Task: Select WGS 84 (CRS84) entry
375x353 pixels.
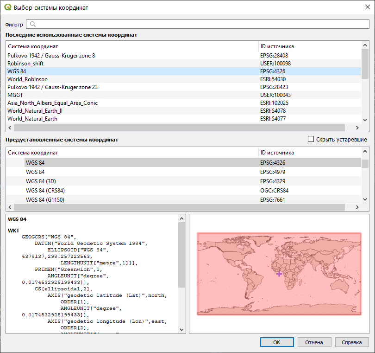Action: point(45,190)
